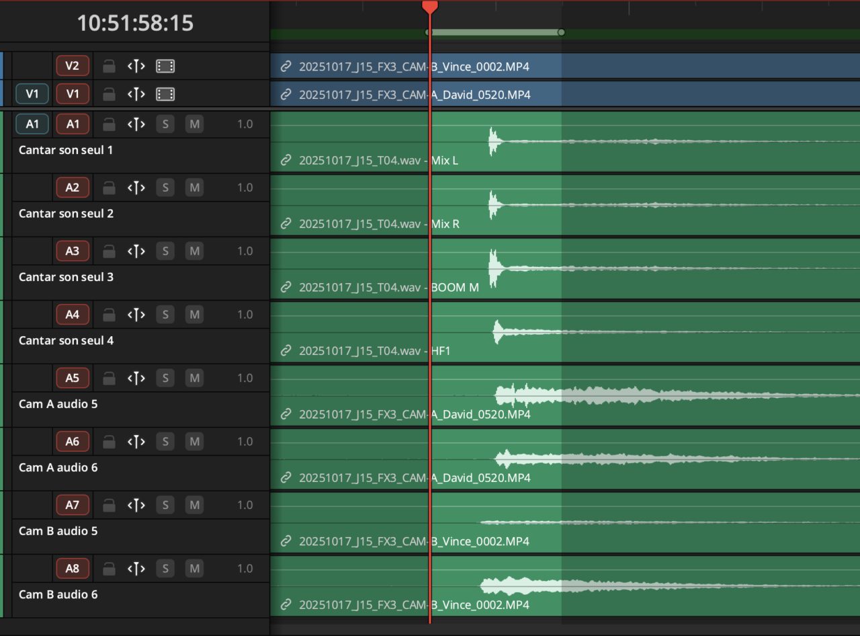The height and width of the screenshot is (636, 860).
Task: Click the clip link icon on Mix L
Action: 286,161
